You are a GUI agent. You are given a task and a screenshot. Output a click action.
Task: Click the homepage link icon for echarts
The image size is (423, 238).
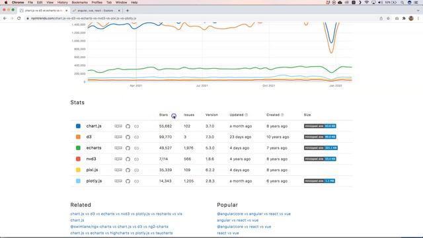tap(137, 148)
